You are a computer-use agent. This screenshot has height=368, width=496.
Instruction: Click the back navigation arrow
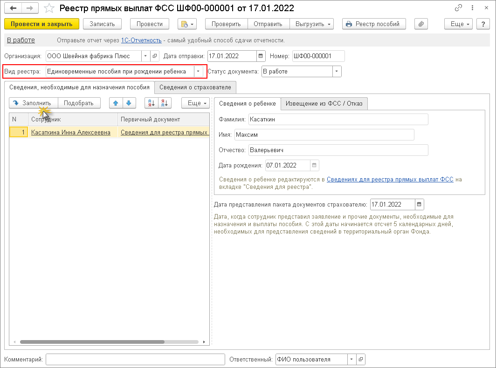coord(14,8)
